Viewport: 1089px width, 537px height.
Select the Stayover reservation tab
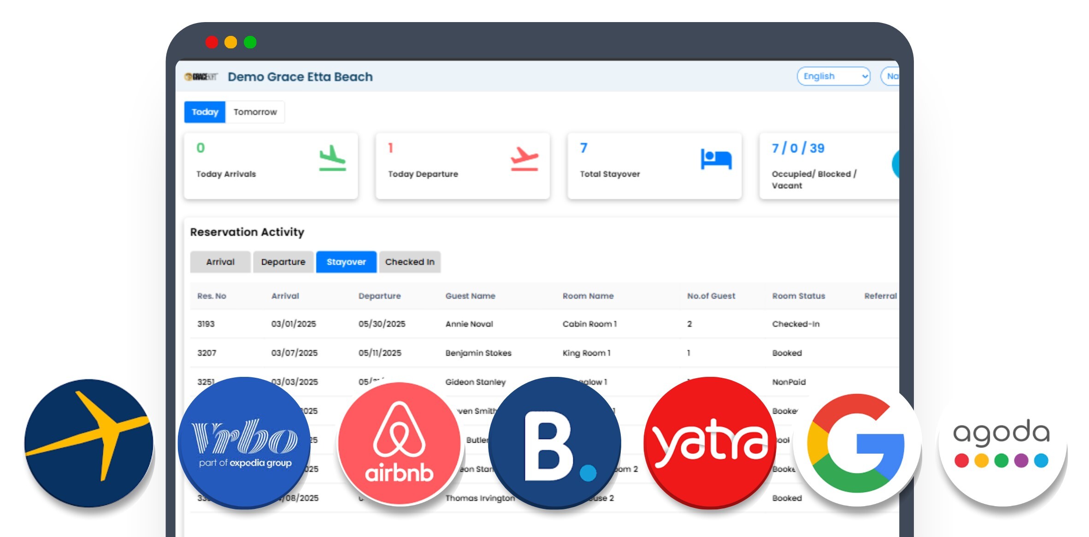[x=346, y=262]
